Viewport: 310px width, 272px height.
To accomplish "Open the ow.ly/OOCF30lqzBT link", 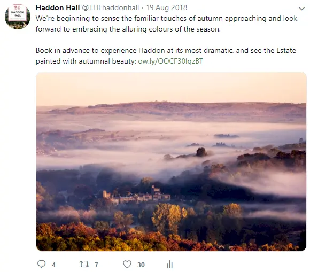I will (x=170, y=61).
